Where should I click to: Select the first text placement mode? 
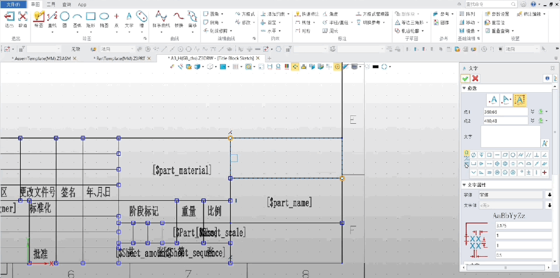(494, 99)
